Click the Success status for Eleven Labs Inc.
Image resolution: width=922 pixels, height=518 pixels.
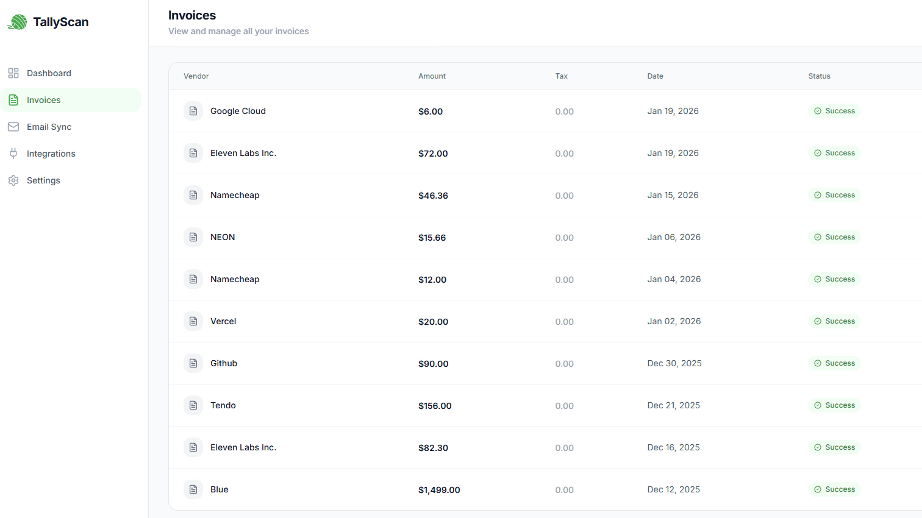click(x=834, y=153)
